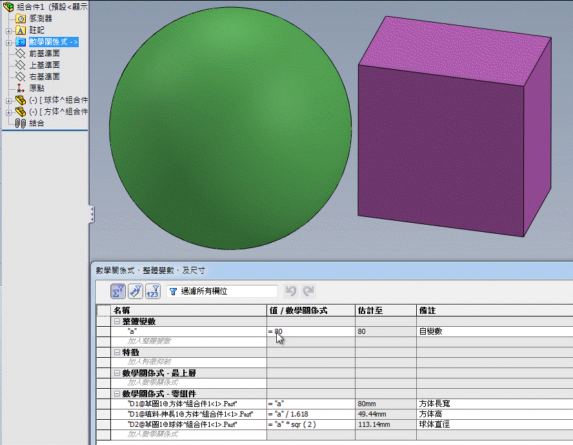Click the 感測器 sensors folder icon
This screenshot has width=573, height=445.
21,18
